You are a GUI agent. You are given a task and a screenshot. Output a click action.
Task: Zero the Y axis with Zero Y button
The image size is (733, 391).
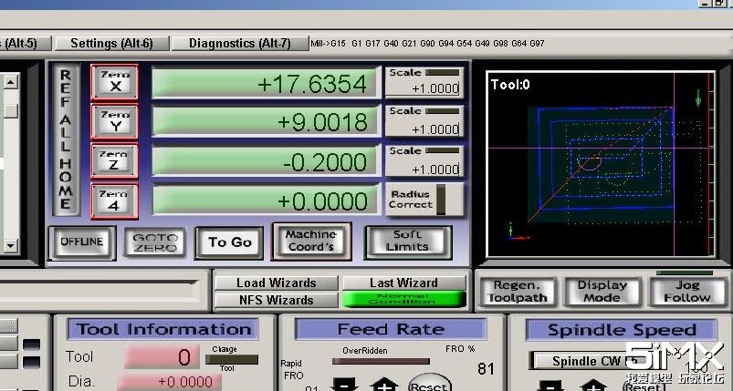(x=114, y=122)
